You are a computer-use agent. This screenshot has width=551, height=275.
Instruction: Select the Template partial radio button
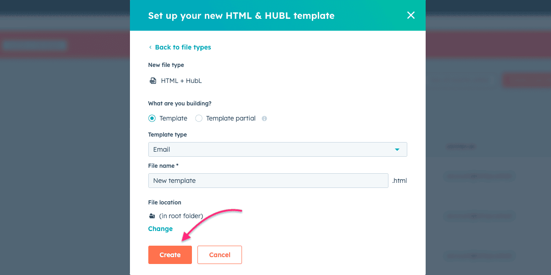click(x=199, y=118)
